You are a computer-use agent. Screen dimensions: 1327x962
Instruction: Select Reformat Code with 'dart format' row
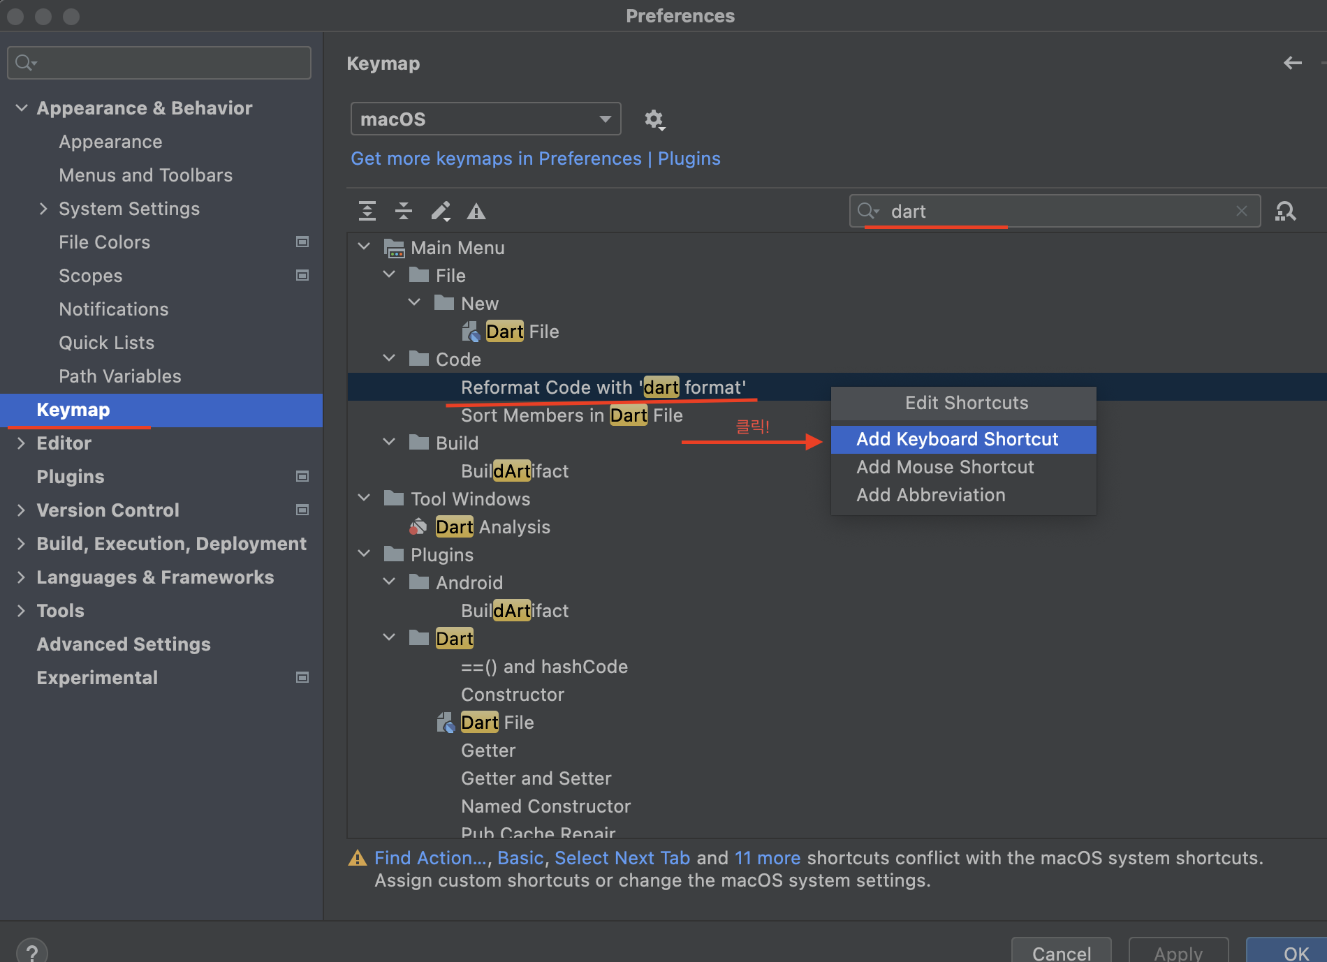coord(603,387)
